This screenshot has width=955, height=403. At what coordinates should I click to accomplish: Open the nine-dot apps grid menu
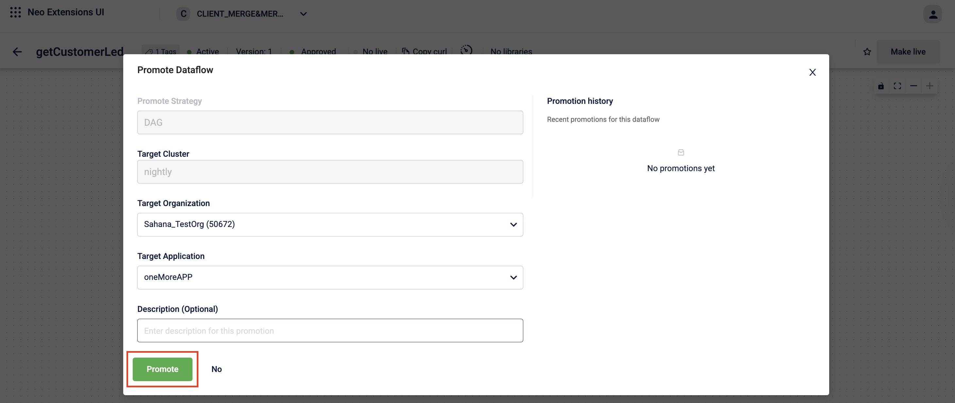[15, 12]
